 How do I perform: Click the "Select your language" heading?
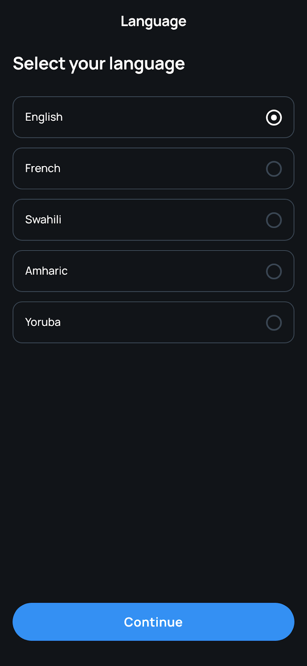[x=99, y=64]
